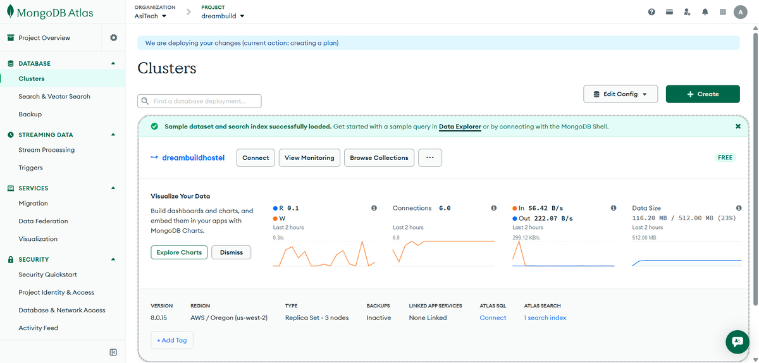759x363 pixels.
Task: Click View Monitoring
Action: (309, 158)
